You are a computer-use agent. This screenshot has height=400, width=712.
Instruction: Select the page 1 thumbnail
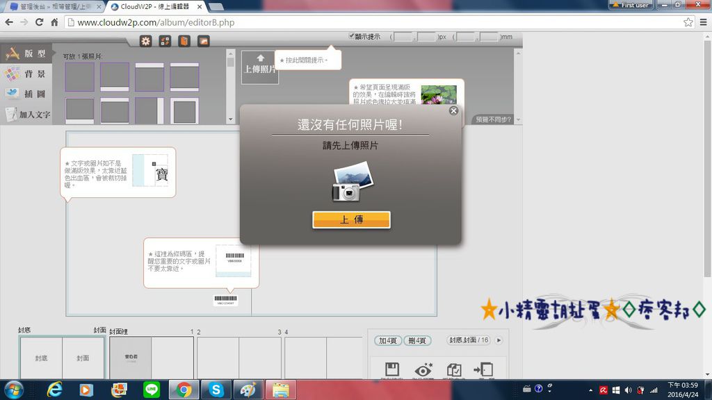pyautogui.click(x=172, y=358)
